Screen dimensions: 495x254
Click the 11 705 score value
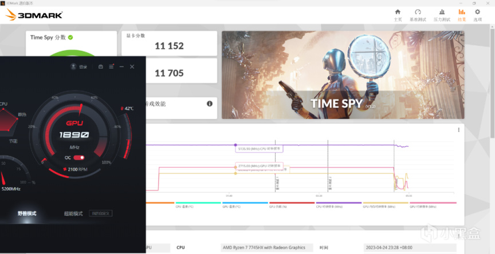click(169, 73)
